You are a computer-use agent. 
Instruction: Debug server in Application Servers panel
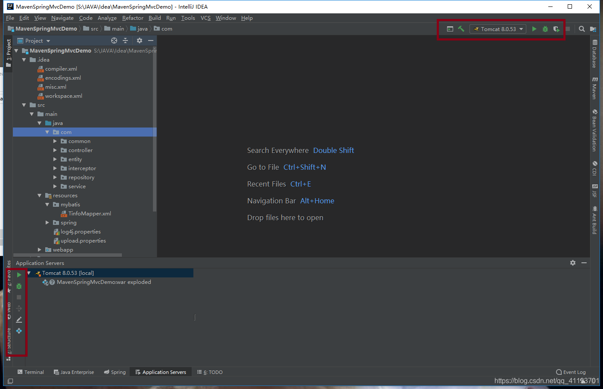(19, 286)
